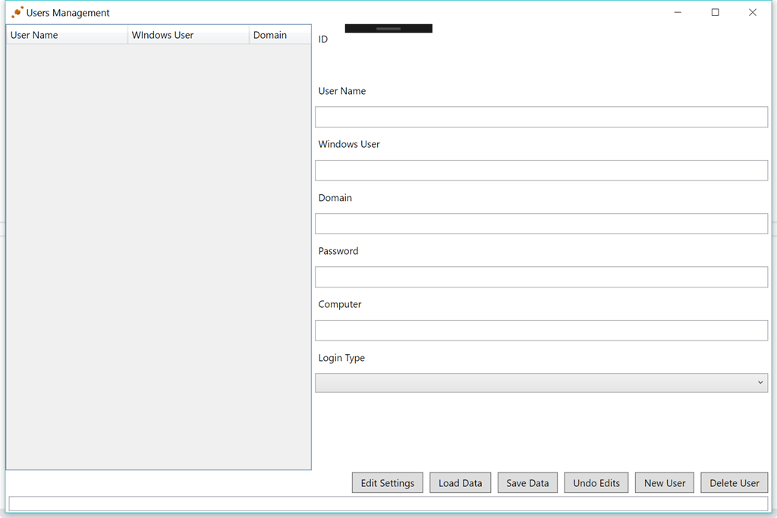777x518 pixels.
Task: Minimize the Users Management window
Action: [677, 12]
